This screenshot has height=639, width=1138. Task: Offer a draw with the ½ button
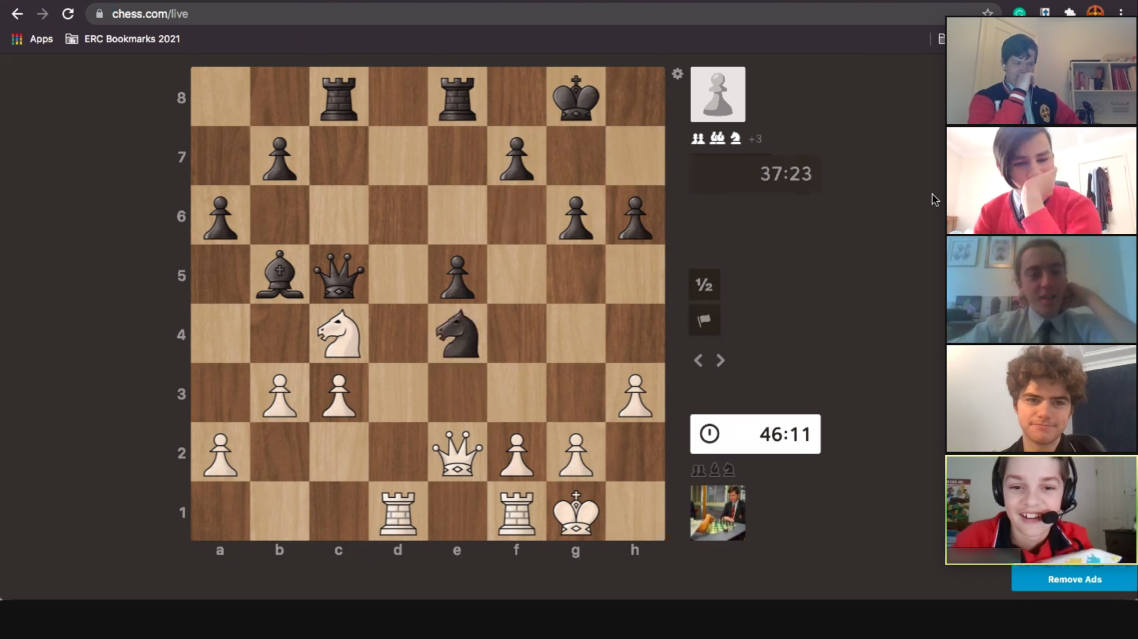[x=704, y=285]
